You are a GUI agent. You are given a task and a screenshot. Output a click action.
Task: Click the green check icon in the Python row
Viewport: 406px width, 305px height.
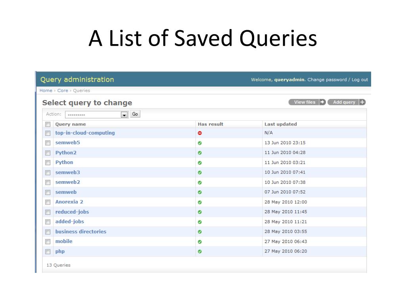pos(200,163)
